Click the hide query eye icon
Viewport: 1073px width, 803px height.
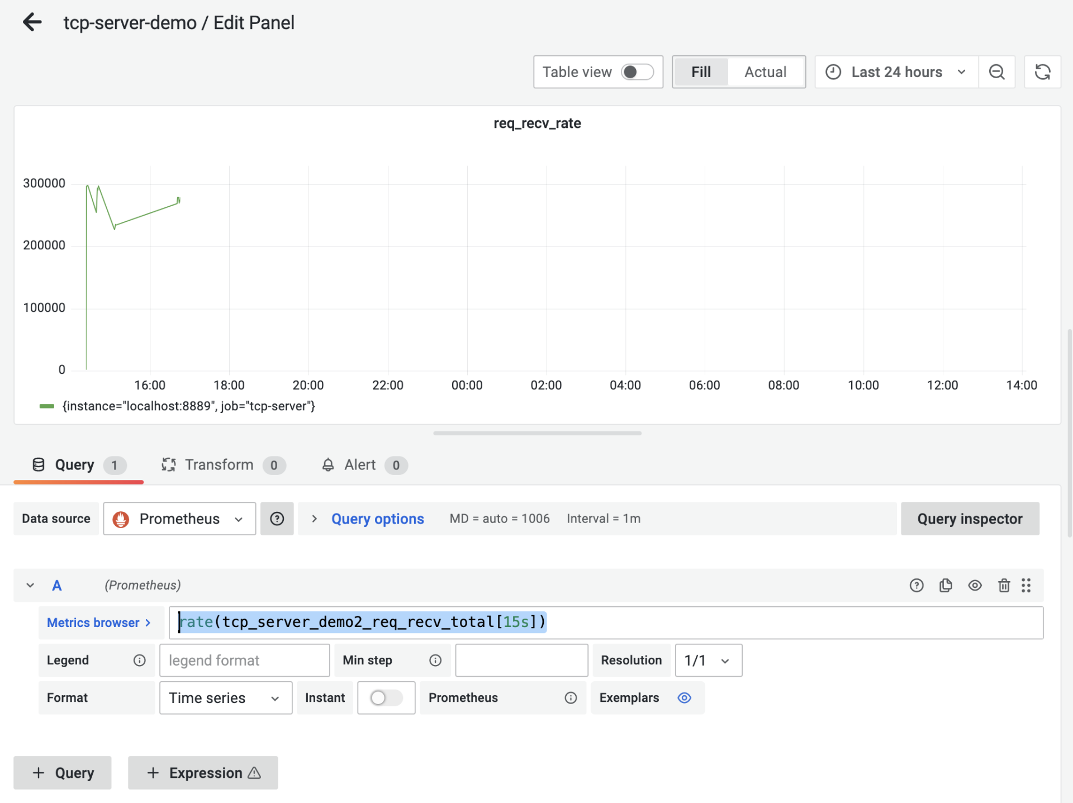974,585
